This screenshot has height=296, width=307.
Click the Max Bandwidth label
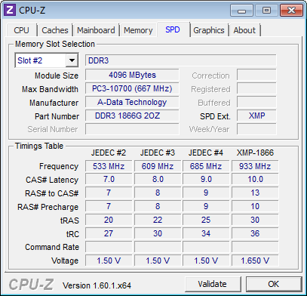coord(50,89)
